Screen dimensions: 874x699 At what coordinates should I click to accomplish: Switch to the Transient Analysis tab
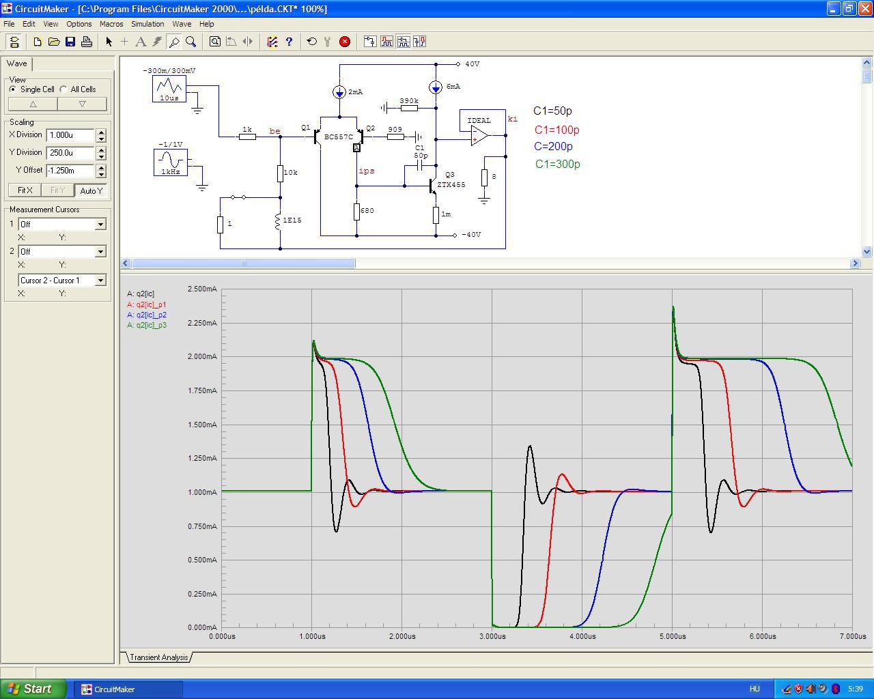coord(158,657)
